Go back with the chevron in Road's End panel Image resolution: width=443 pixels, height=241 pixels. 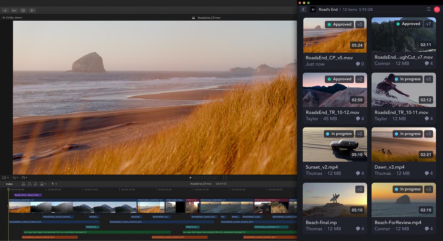point(303,9)
